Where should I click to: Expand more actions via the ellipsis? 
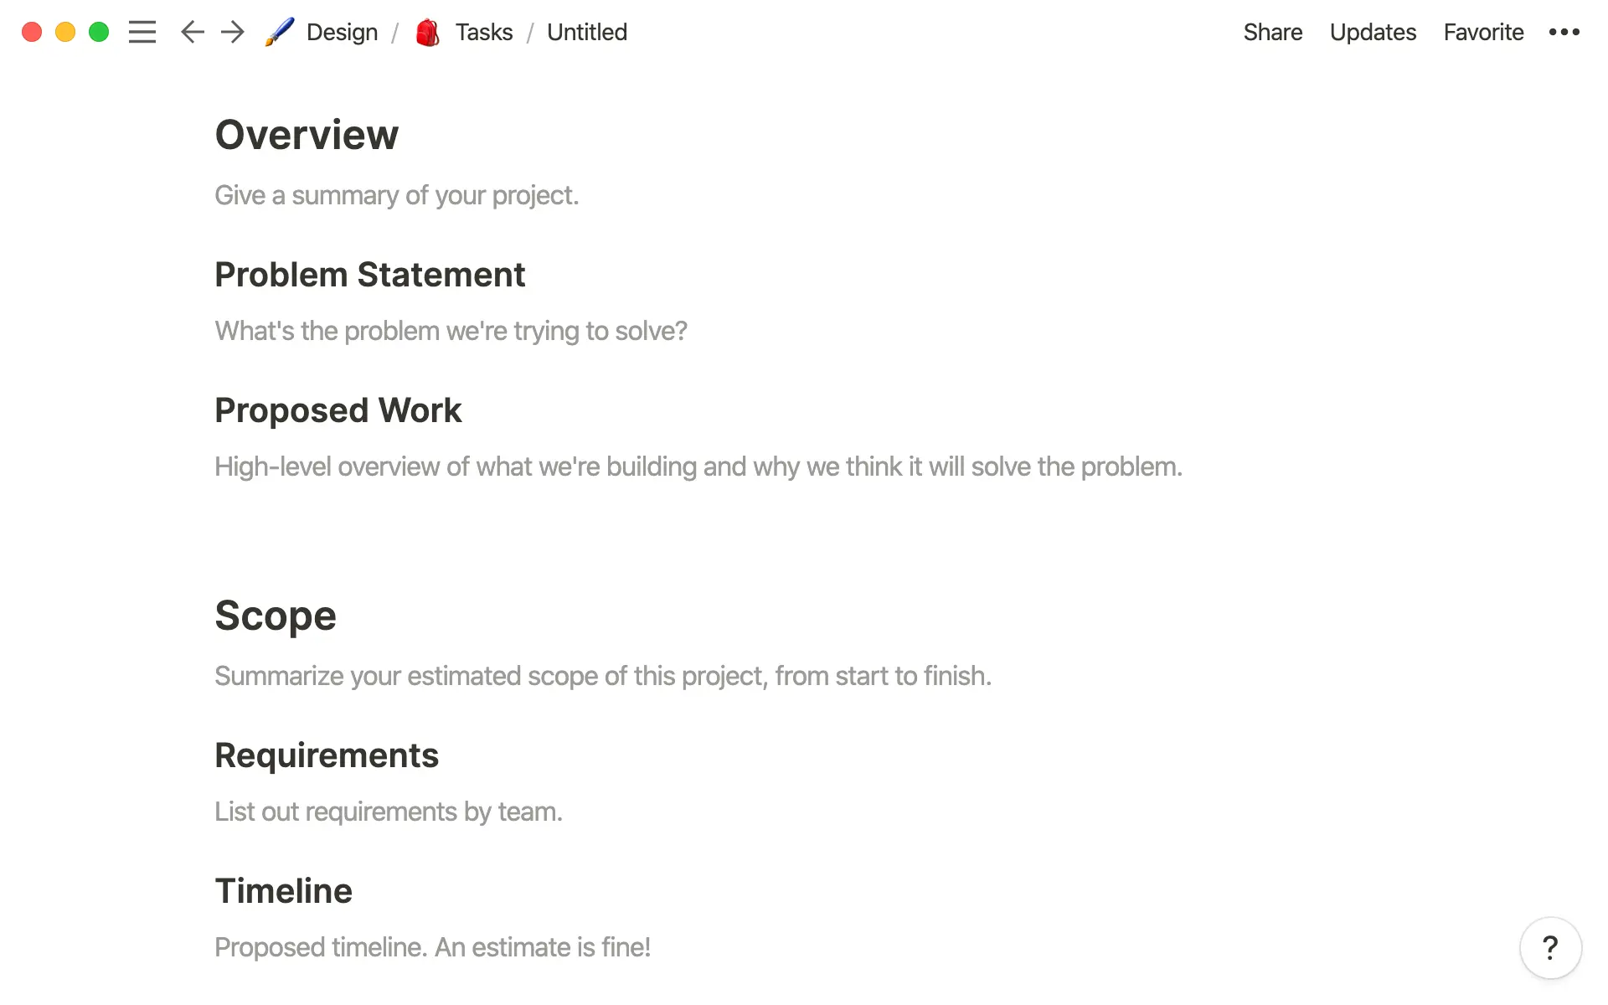[x=1563, y=32]
